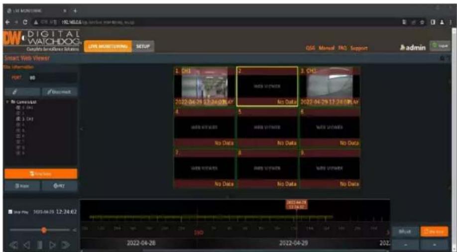Pause the playback
The image size is (457, 252).
pyautogui.click(x=41, y=245)
